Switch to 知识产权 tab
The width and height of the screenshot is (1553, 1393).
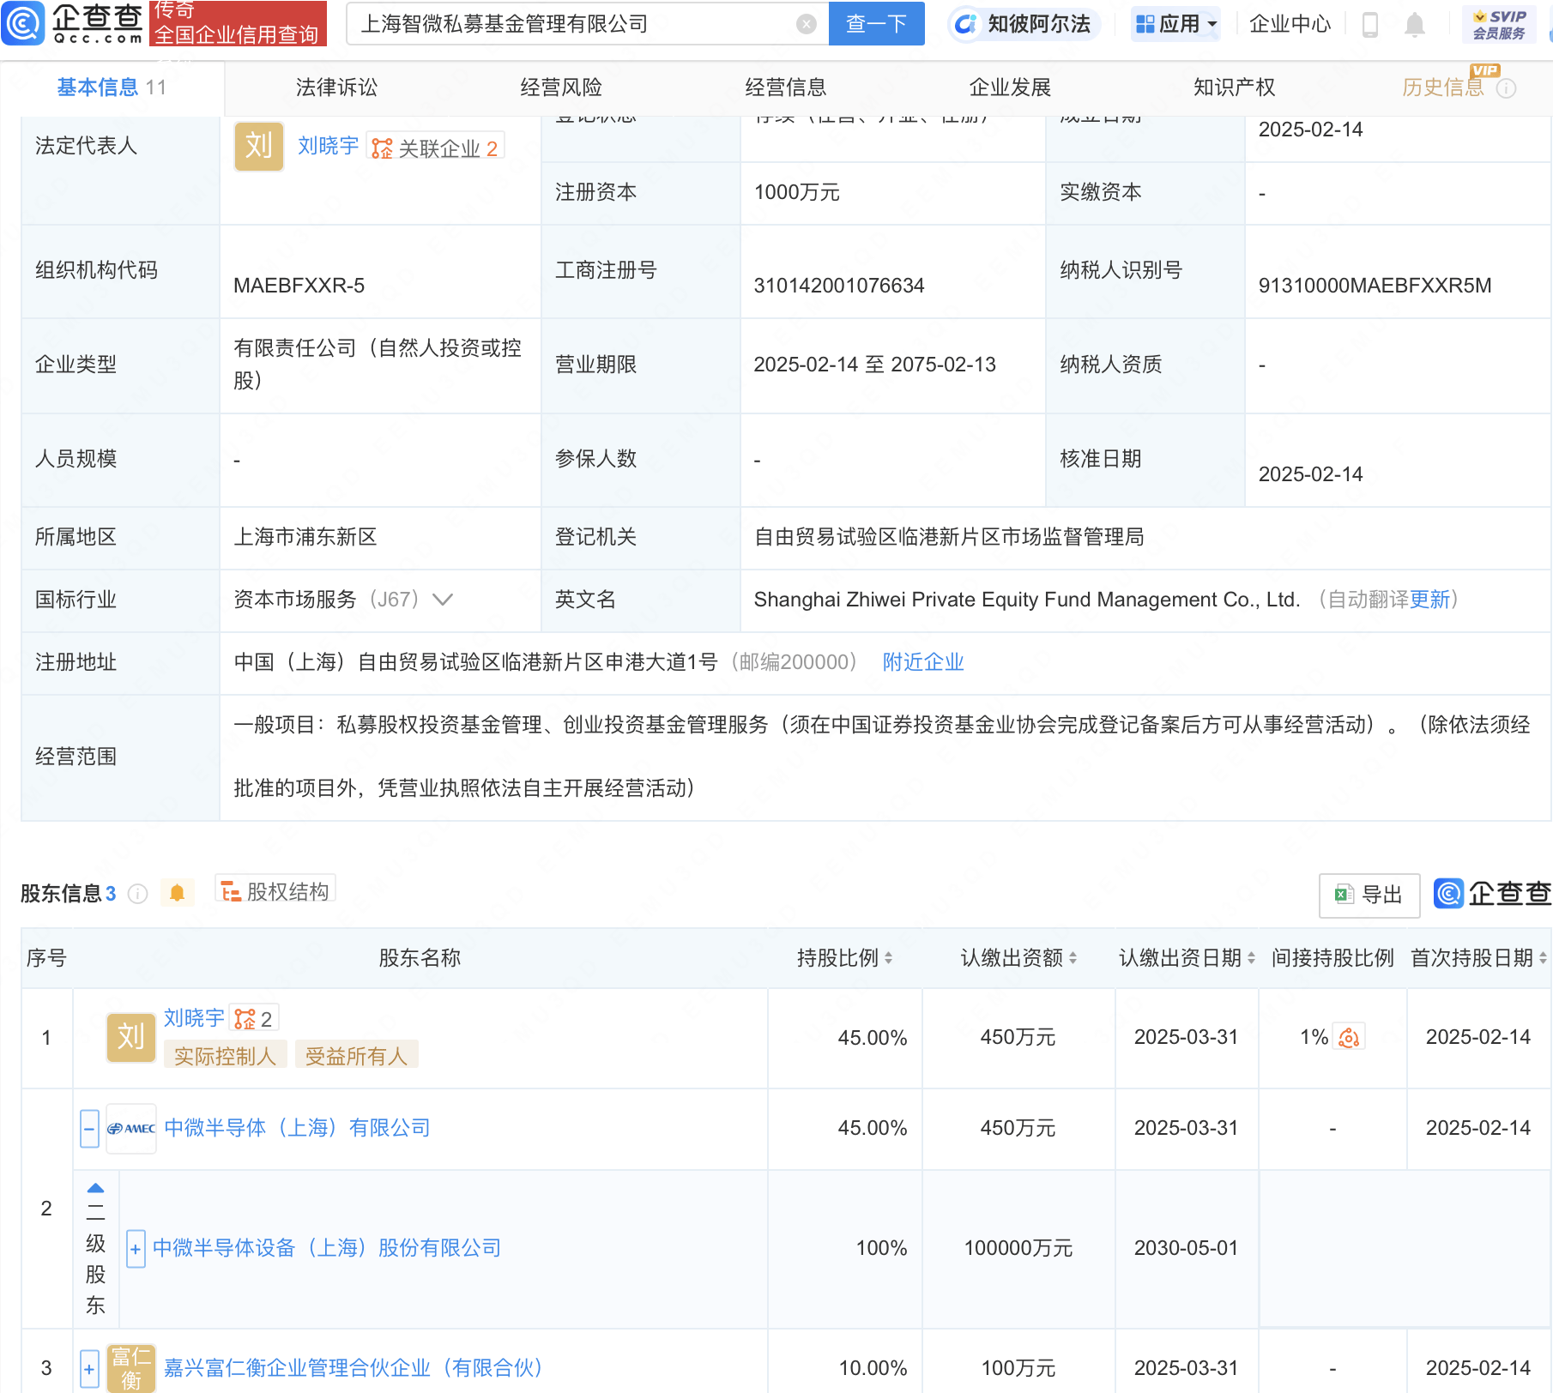coord(1234,87)
